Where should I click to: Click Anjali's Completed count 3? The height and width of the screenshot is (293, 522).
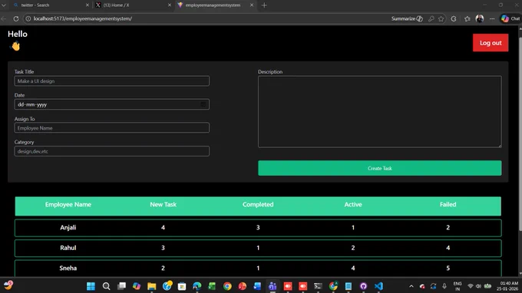click(x=258, y=228)
